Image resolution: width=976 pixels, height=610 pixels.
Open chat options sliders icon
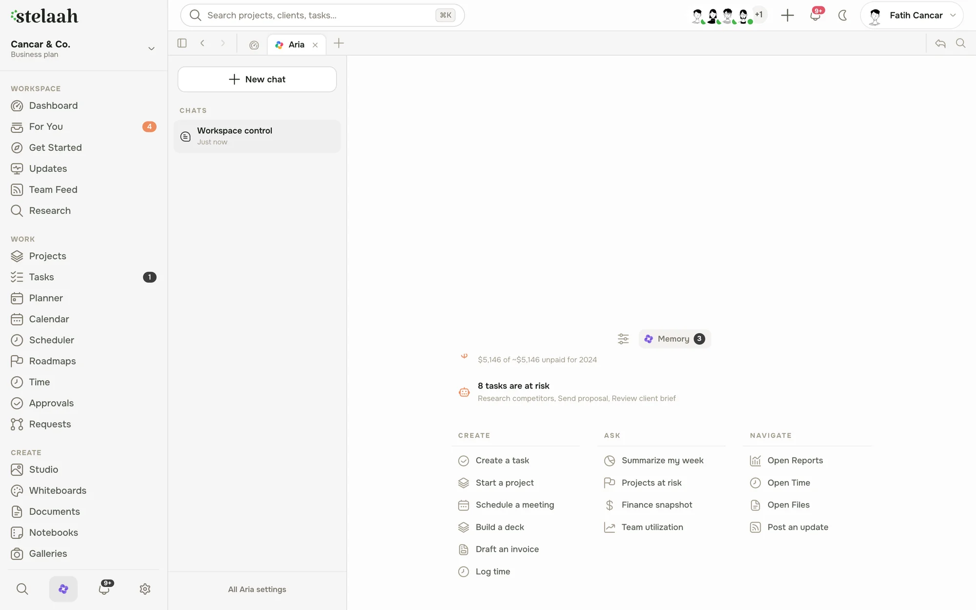623,339
